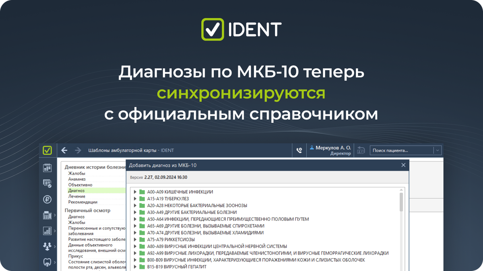Select A92-A99 ВИРУСНЫЕ ЛИХОРАДКИ row text
483x271 pixels.
268,253
